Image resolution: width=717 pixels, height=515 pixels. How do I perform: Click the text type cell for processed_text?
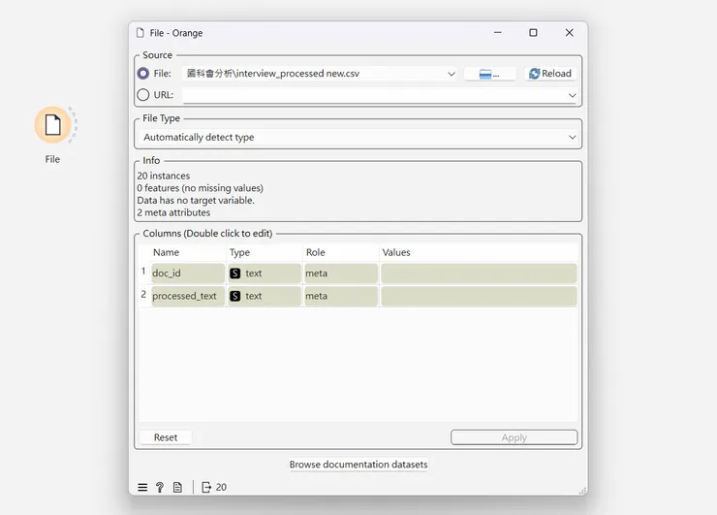pos(265,296)
